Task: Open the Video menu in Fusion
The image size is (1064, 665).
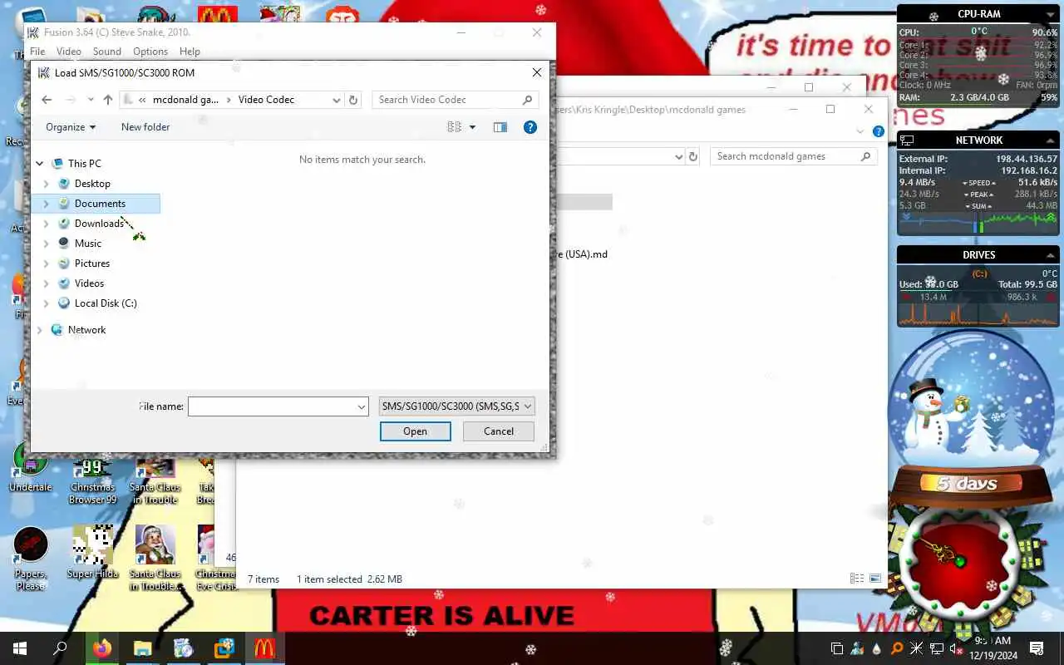Action: [69, 52]
